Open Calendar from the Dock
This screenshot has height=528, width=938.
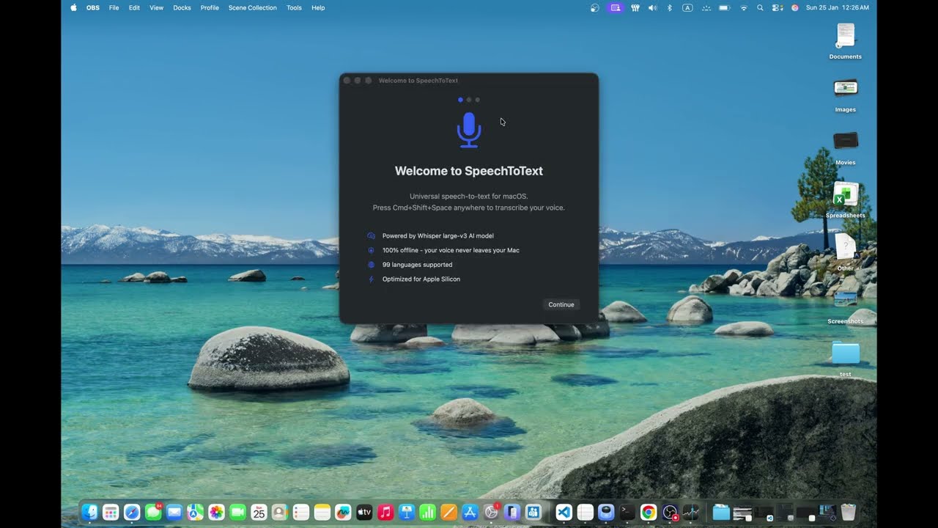pos(259,512)
